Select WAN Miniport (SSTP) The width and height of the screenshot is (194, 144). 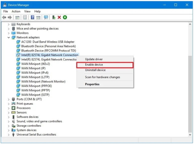click(x=35, y=95)
